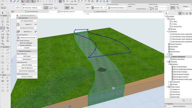This screenshot has width=192, height=108.
Task: Select the Marquee tool
Action: 8,13
